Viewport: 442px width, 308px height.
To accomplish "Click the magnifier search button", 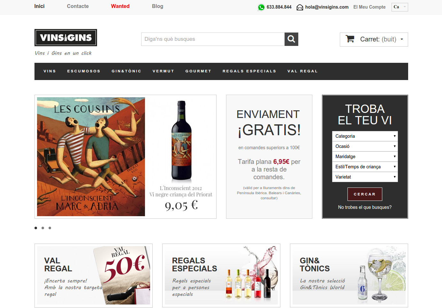I will 291,39.
